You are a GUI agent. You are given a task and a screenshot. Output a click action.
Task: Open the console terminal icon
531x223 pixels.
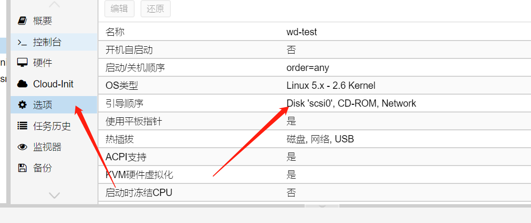(x=22, y=42)
